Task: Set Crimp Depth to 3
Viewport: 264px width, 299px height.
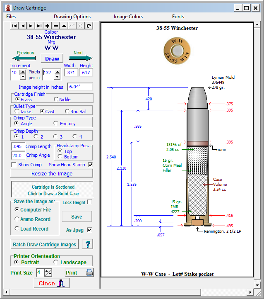Action: (55, 136)
